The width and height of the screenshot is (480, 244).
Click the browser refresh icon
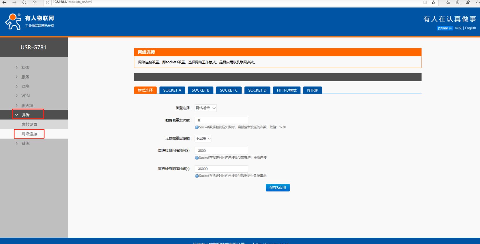pyautogui.click(x=24, y=3)
